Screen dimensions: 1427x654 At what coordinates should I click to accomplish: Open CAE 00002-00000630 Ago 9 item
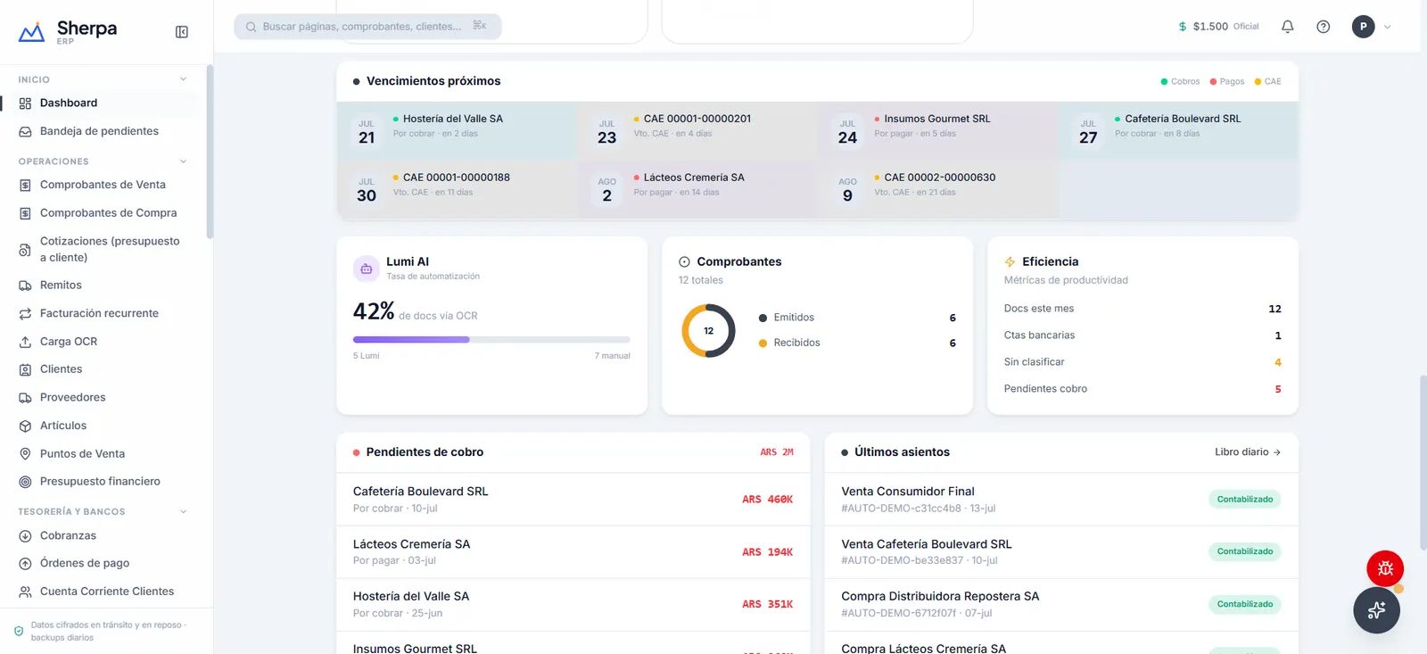(937, 189)
